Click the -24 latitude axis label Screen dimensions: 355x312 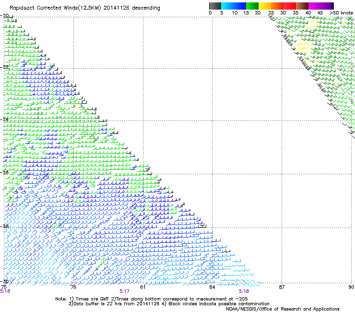coord(4,119)
